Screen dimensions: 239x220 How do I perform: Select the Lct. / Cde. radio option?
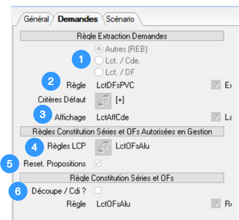click(x=98, y=61)
